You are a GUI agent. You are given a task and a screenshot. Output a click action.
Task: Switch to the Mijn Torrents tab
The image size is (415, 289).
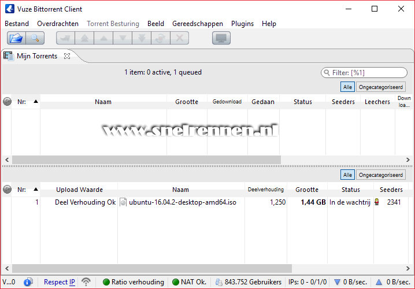[x=37, y=56]
